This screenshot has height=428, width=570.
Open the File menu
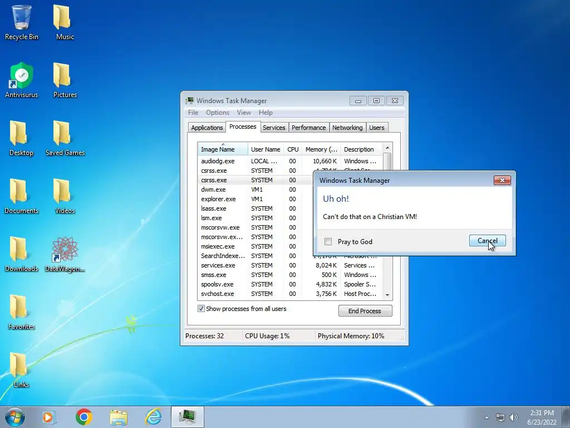[193, 113]
